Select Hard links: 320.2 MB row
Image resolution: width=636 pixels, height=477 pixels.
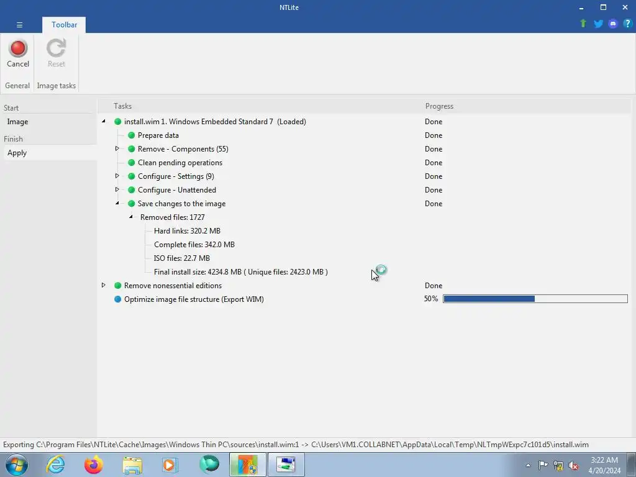coord(187,231)
